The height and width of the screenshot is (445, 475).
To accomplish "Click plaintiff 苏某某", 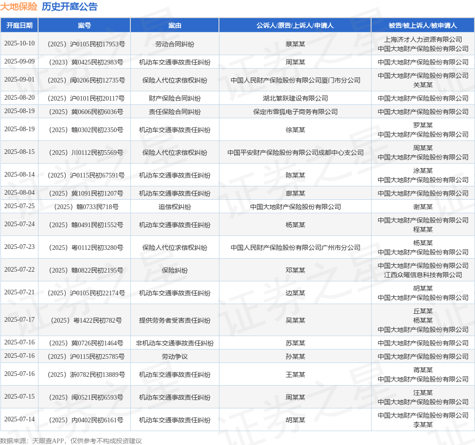I will pyautogui.click(x=295, y=343).
